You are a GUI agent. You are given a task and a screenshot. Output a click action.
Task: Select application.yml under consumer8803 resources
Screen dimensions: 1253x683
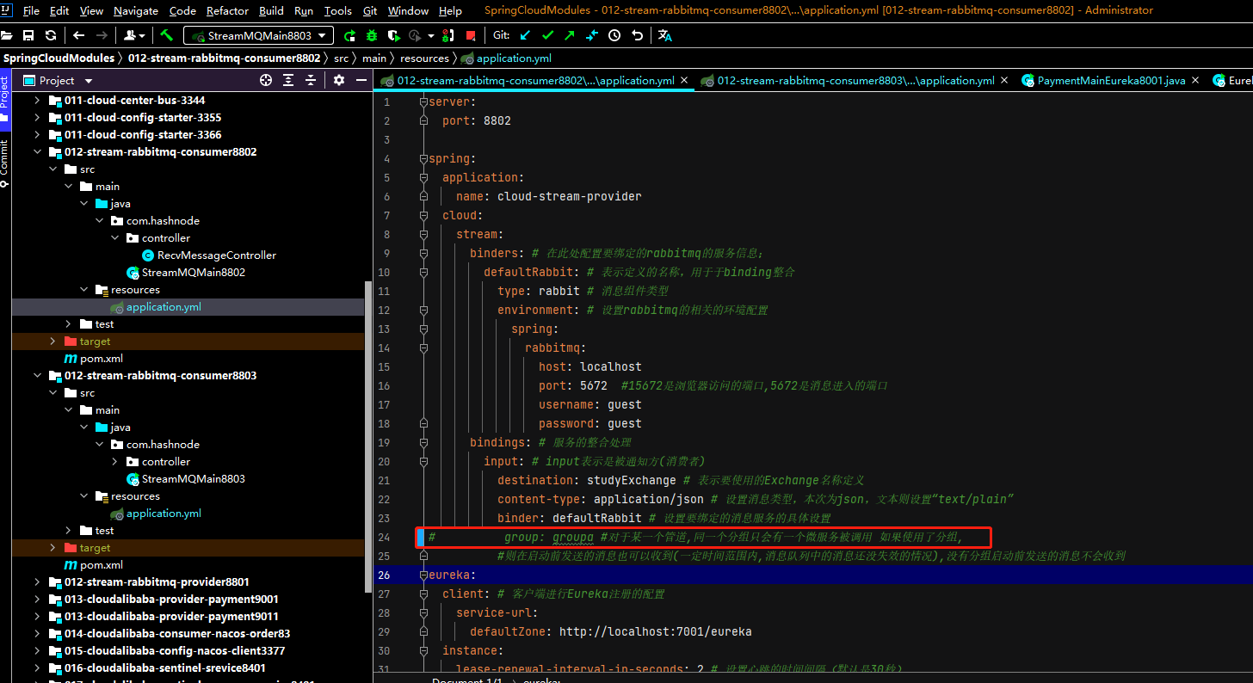tap(163, 513)
